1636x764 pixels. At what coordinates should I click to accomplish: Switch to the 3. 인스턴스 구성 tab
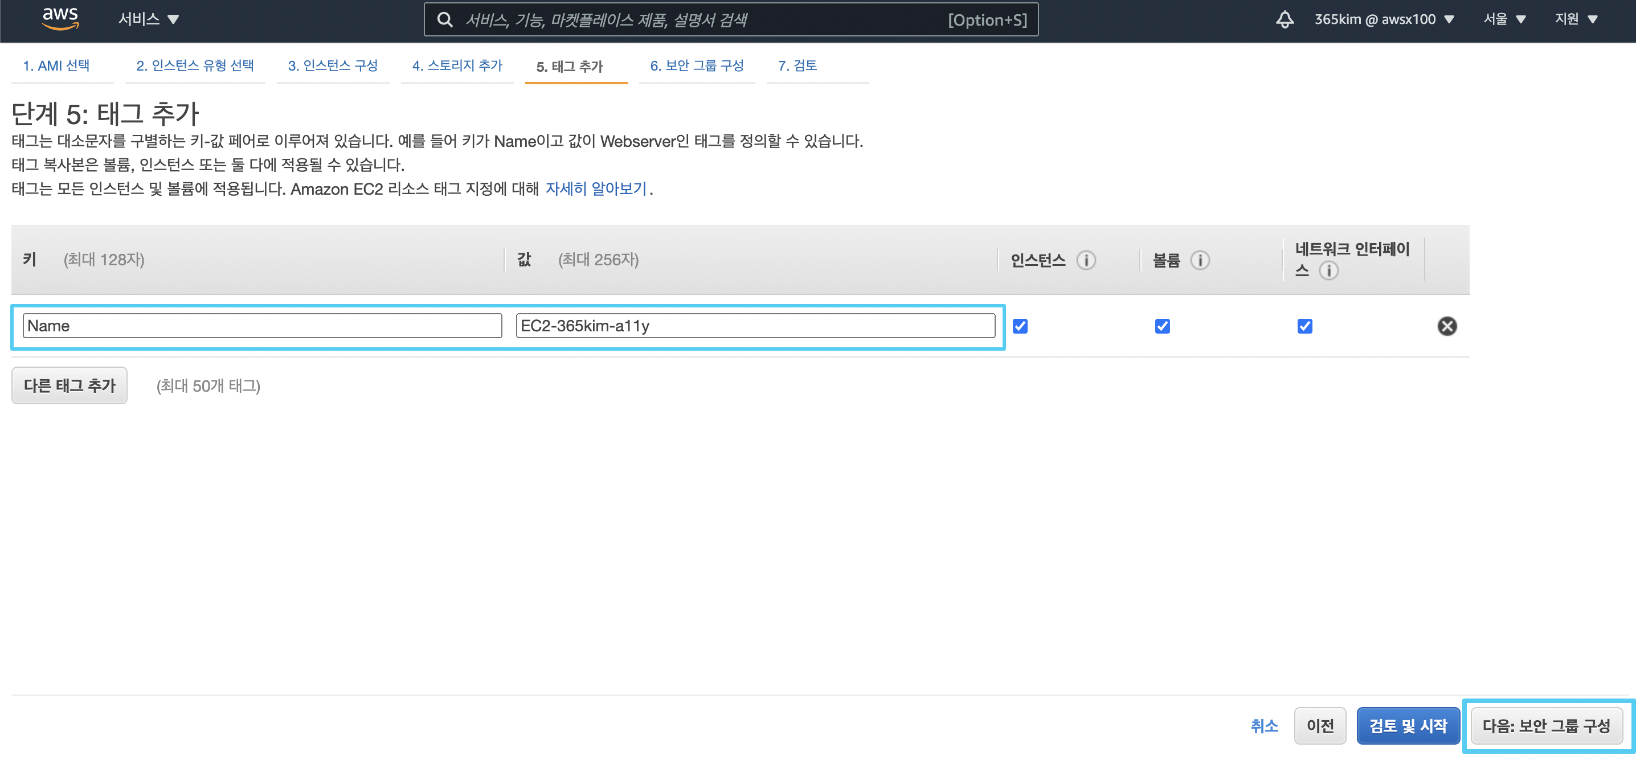(x=333, y=65)
